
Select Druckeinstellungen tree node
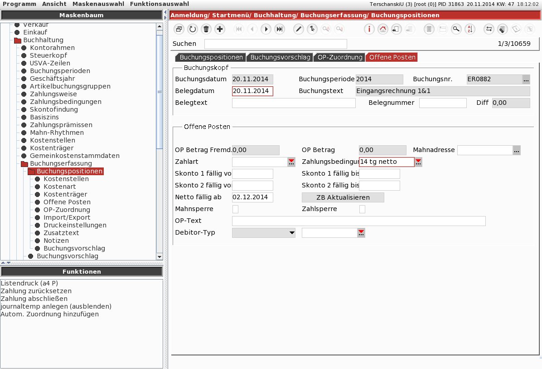(x=75, y=225)
